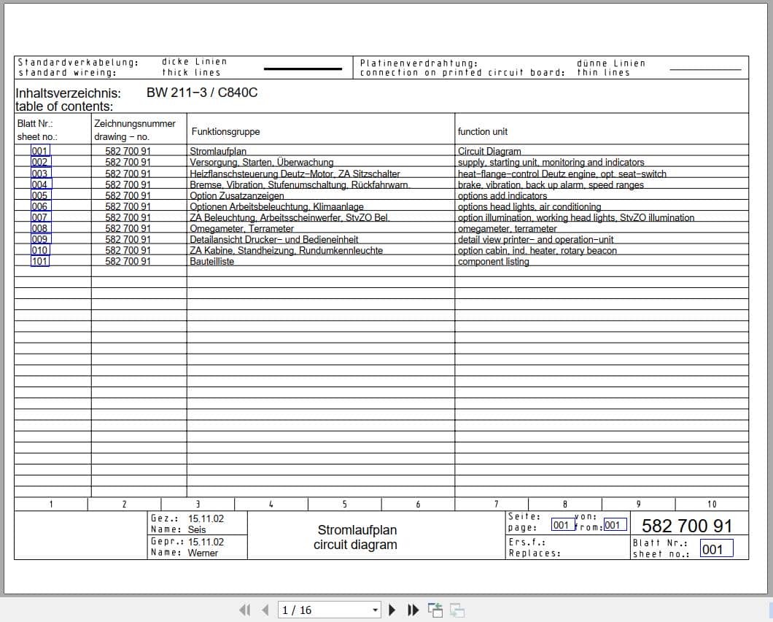
Task: Click 'Heizflanschsteuerung Deutz-Motor, ZA Sitzschalter' text
Action: 295,174
